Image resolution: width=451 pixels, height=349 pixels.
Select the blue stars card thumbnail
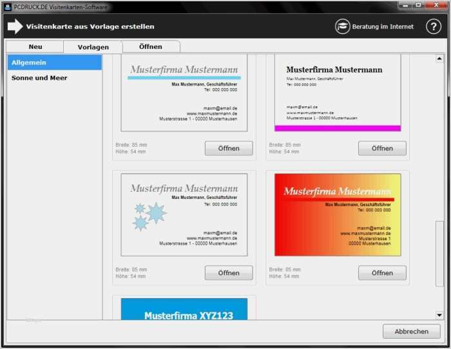(184, 214)
